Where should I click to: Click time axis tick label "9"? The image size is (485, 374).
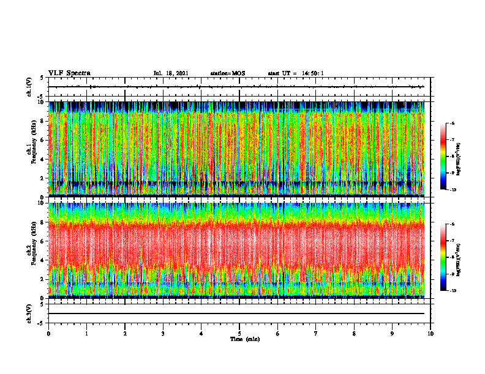pyautogui.click(x=392, y=334)
